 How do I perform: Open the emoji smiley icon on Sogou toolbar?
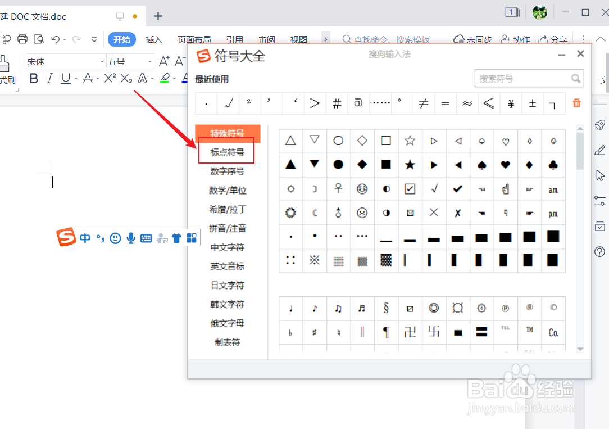click(115, 238)
